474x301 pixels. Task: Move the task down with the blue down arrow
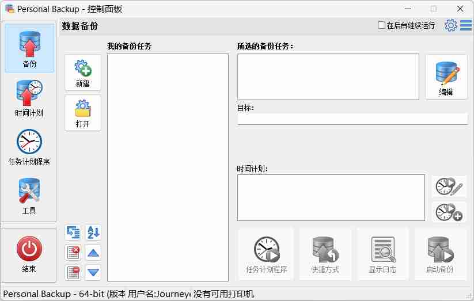tap(93, 273)
